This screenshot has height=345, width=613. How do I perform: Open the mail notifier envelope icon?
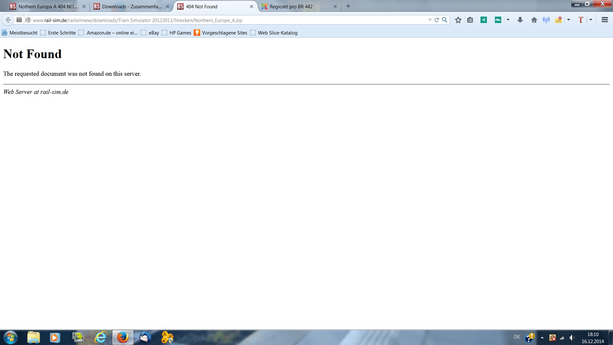(x=558, y=20)
